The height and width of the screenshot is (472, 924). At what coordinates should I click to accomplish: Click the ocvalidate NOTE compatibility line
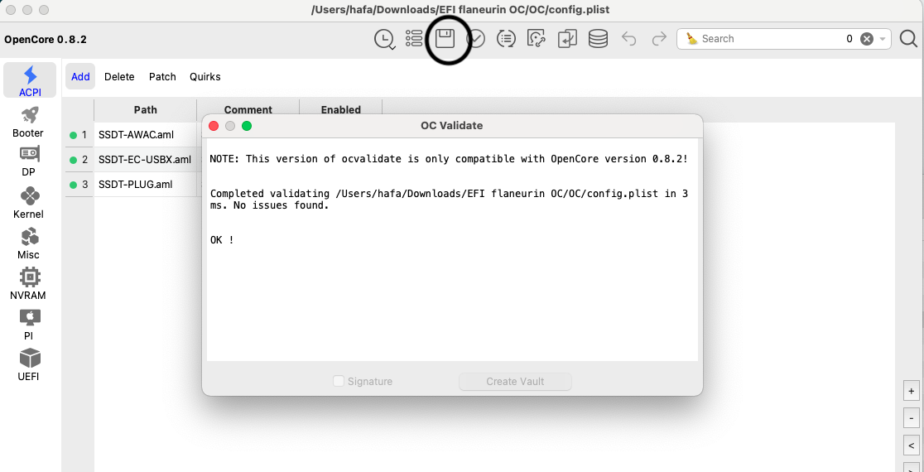(x=449, y=159)
